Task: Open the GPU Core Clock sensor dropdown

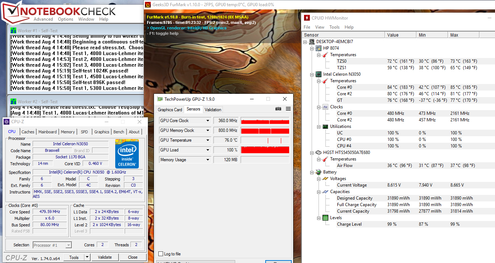Action: (x=208, y=121)
